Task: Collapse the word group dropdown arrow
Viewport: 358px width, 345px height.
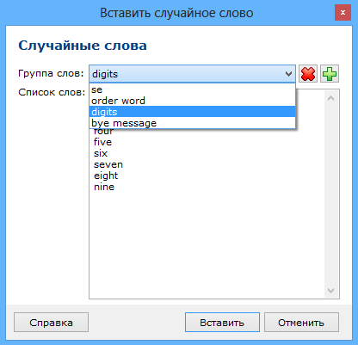Action: click(288, 74)
